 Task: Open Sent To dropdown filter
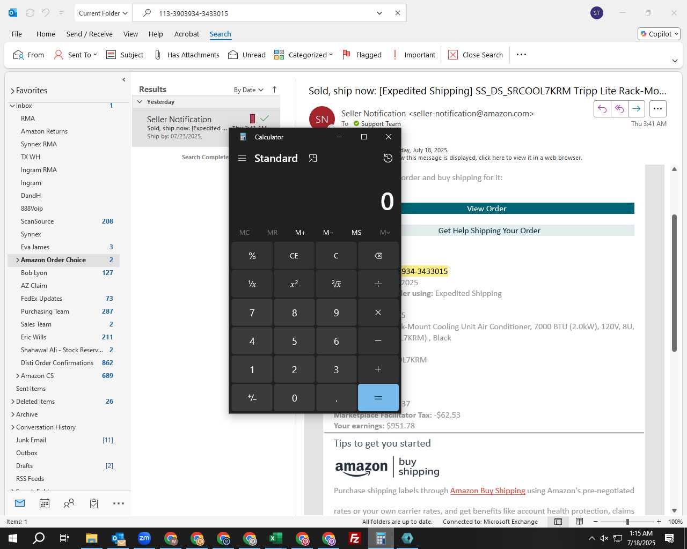pos(76,55)
